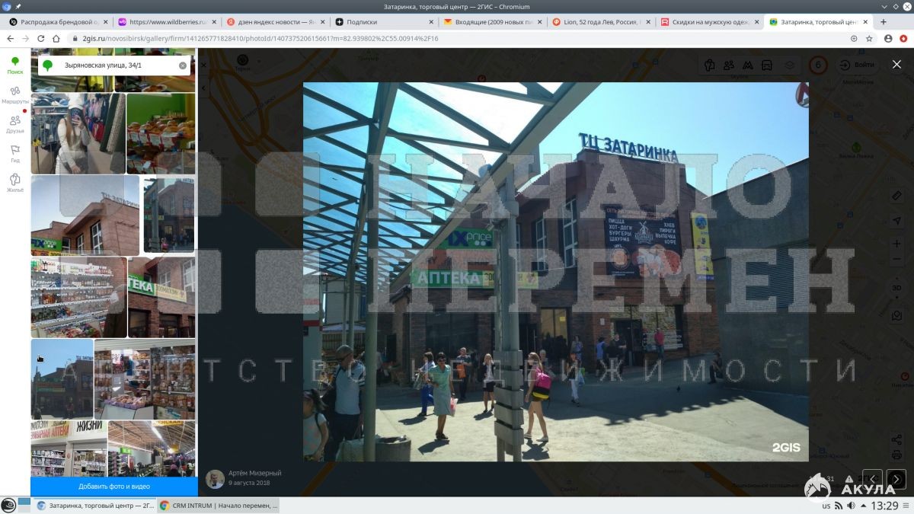Open the Маршруты routes section
914x514 pixels.
pos(15,94)
